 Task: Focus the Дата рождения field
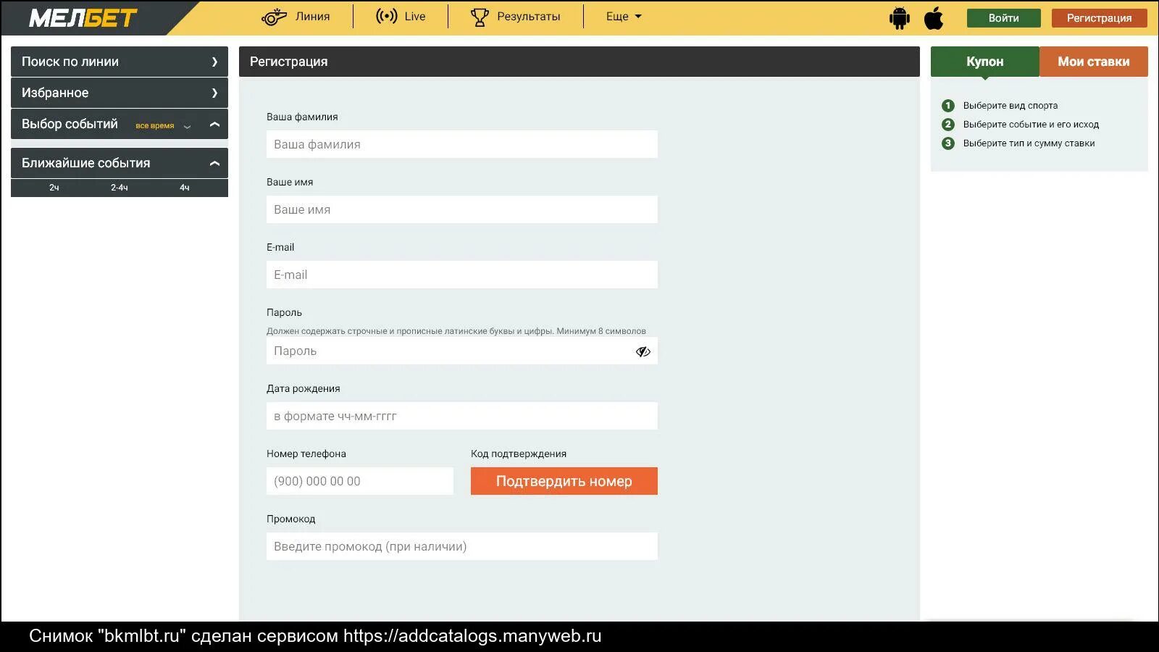462,416
